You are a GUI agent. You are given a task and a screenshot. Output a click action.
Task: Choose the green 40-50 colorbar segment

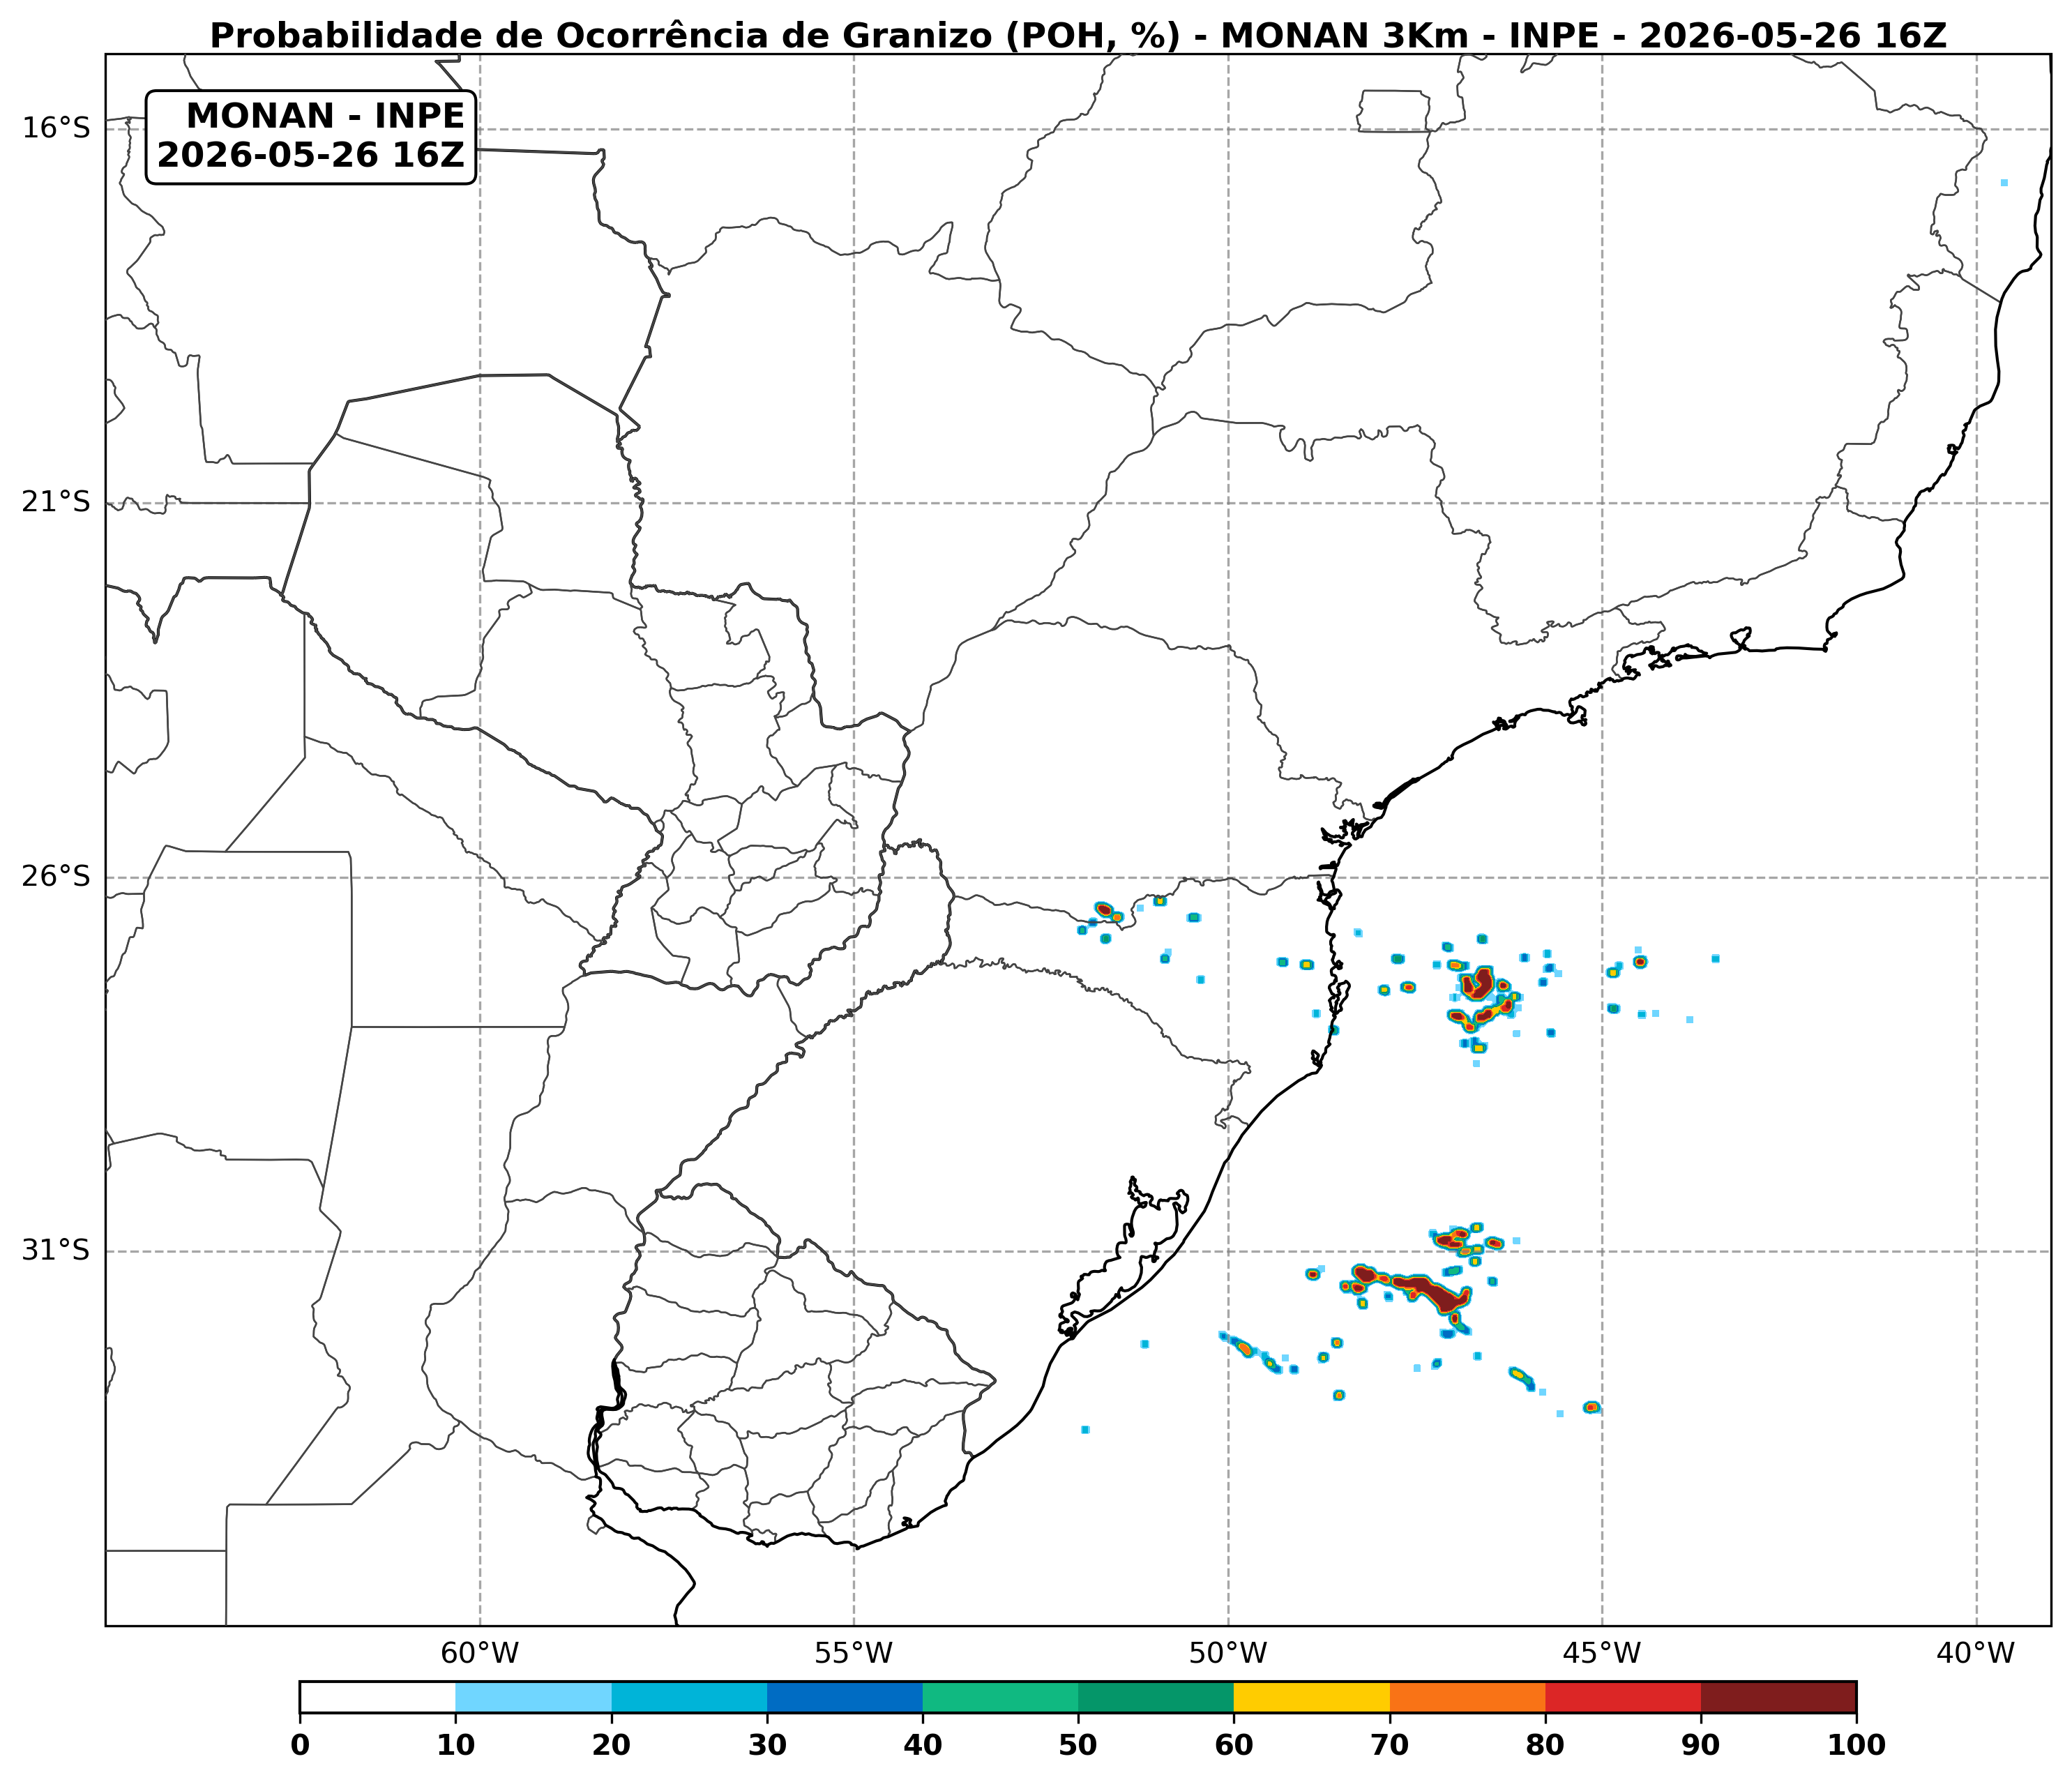[1000, 1697]
